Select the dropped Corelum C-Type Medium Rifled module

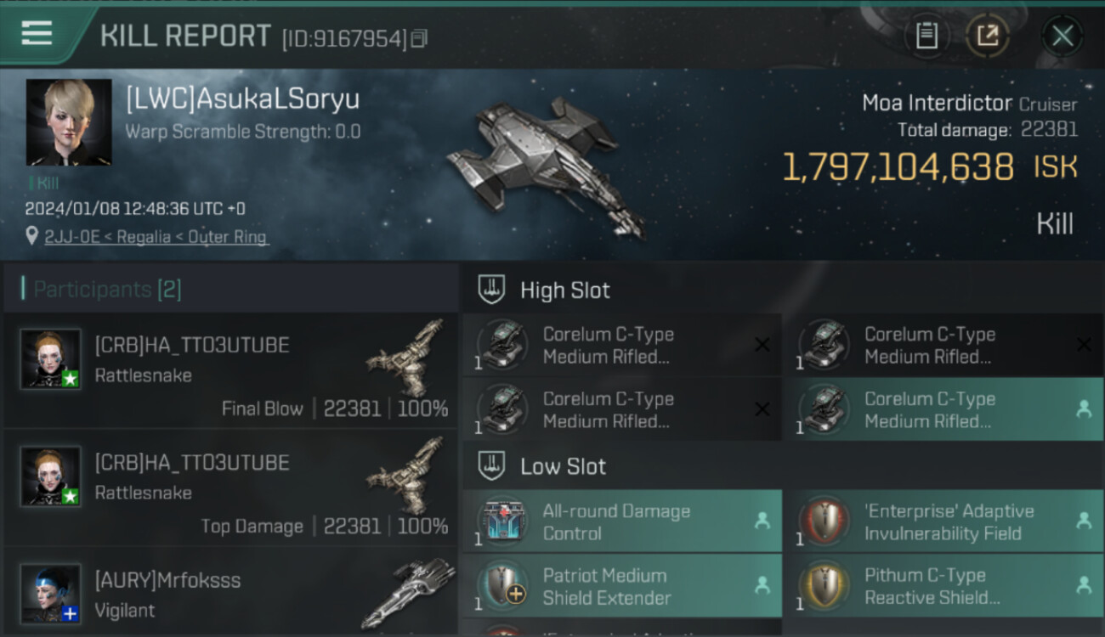click(943, 409)
